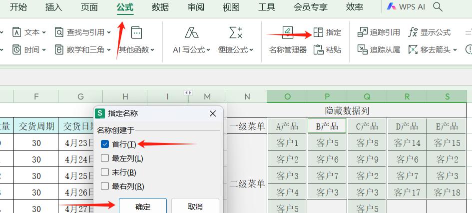This screenshot has height=213, width=472.
Task: Go to the 数据 tab
Action: pyautogui.click(x=160, y=7)
